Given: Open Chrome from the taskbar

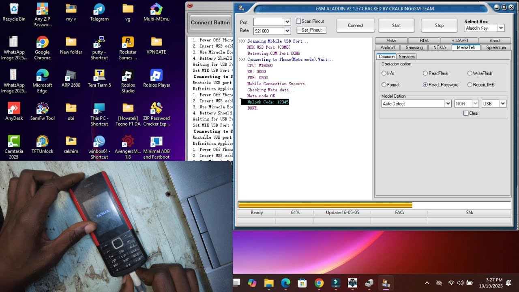Looking at the screenshot, I should coord(319,283).
